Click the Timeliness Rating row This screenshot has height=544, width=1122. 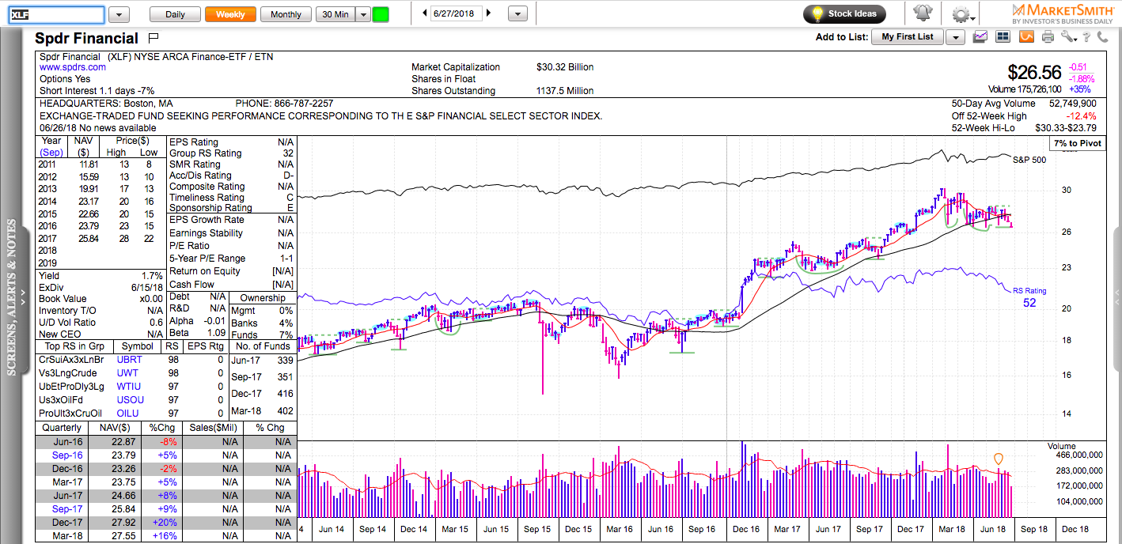click(x=232, y=198)
